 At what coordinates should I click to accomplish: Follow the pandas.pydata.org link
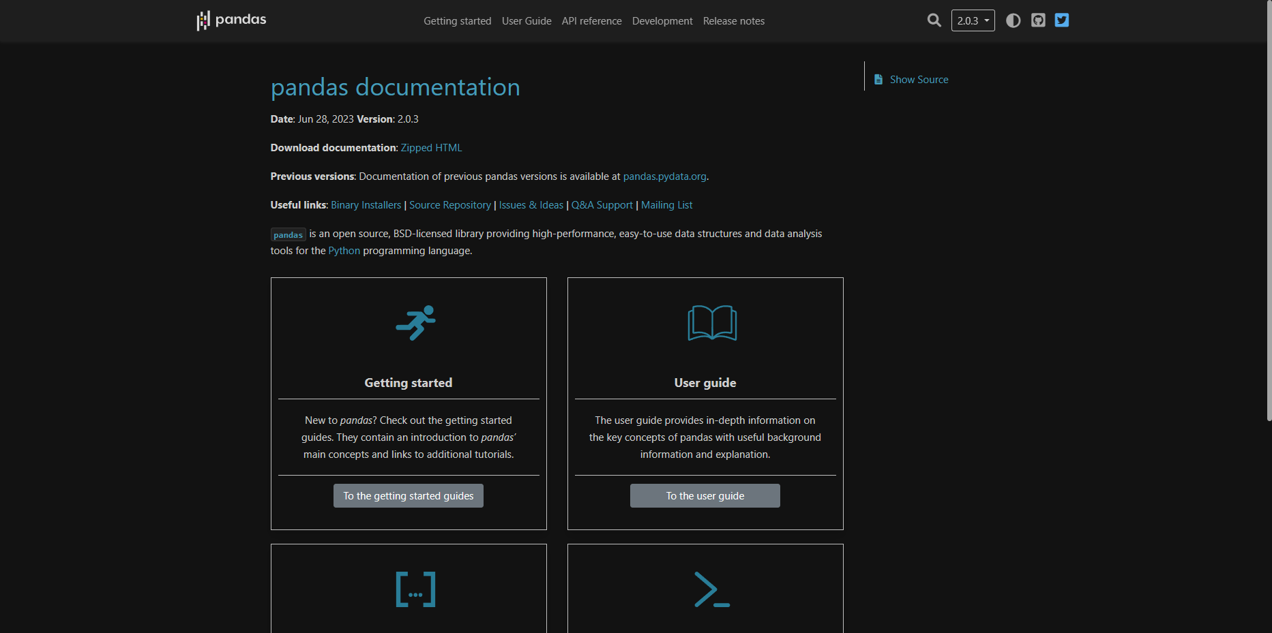pos(665,176)
